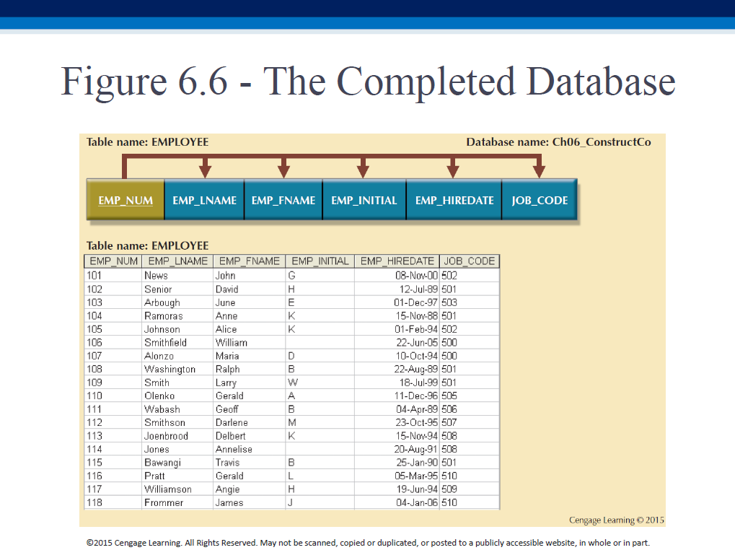The image size is (735, 550).
Task: Click initial cell 'W' in Smith row
Action: click(x=320, y=382)
